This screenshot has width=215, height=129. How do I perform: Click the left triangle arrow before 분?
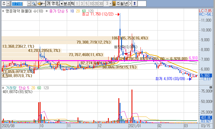pos(61,4)
